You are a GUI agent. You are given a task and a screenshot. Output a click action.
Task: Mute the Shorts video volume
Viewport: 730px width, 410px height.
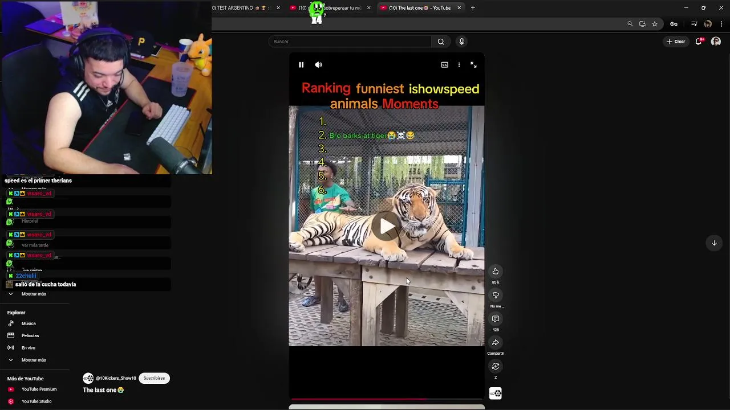[x=318, y=65]
